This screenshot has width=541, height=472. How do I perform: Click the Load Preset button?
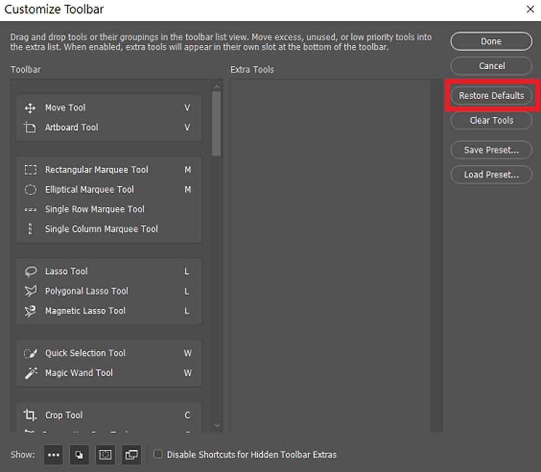pos(491,174)
